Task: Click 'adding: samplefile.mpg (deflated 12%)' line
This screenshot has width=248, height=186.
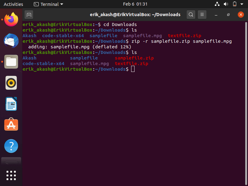Action: coord(80,47)
